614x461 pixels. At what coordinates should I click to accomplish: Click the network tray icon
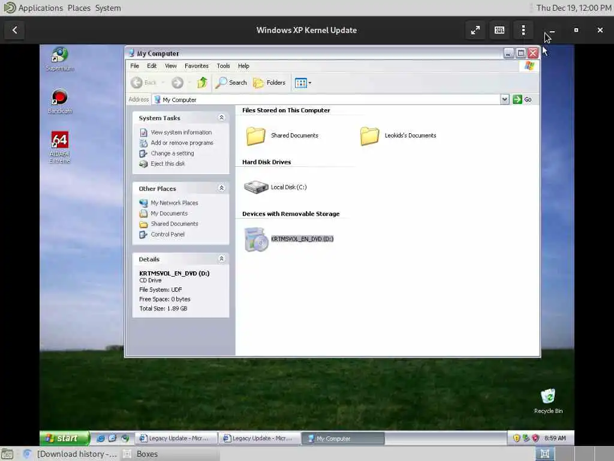point(526,438)
